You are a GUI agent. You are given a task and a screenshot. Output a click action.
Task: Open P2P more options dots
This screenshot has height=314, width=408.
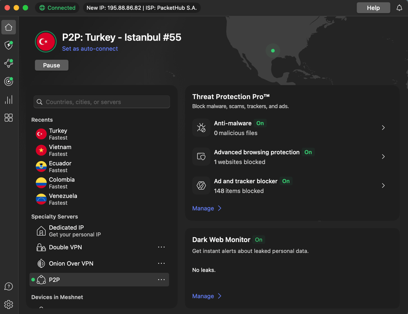pyautogui.click(x=161, y=280)
